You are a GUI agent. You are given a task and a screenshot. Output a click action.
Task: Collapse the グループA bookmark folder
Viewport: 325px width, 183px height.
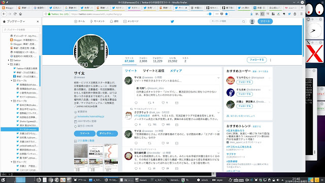pyautogui.click(x=12, y=80)
